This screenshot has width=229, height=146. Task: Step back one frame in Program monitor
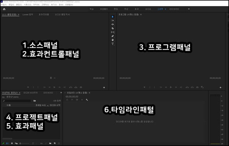(x=166, y=87)
